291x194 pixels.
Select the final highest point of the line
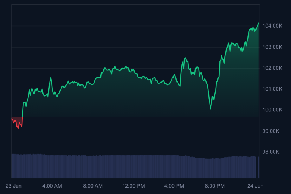(259, 23)
